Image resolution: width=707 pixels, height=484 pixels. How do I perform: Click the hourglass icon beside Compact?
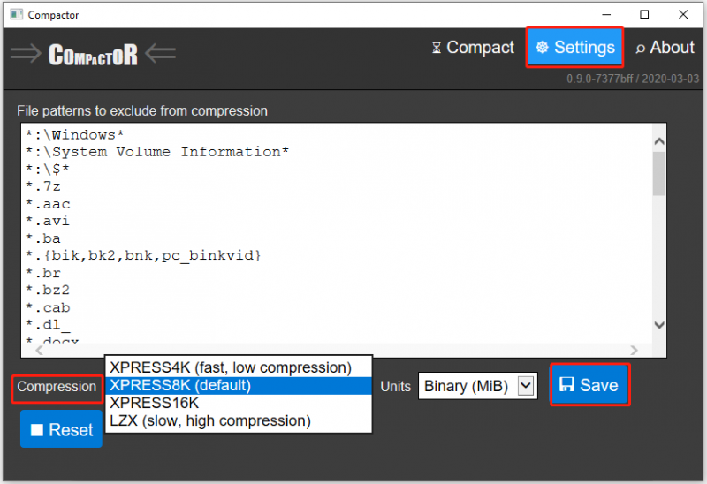coord(436,48)
